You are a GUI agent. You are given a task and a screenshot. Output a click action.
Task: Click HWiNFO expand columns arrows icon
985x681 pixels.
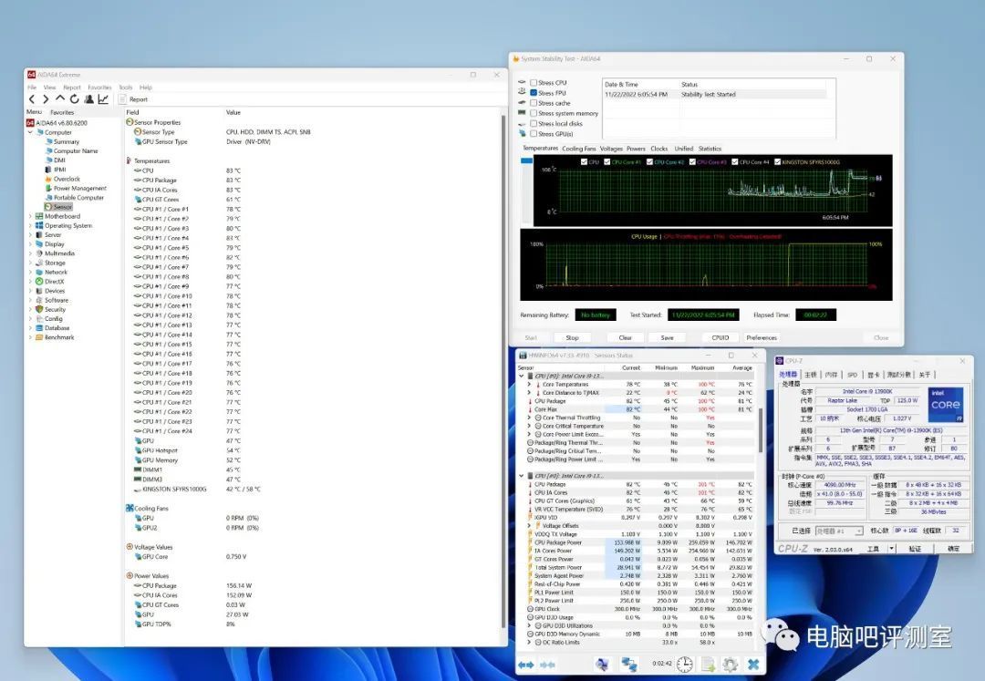pos(526,664)
